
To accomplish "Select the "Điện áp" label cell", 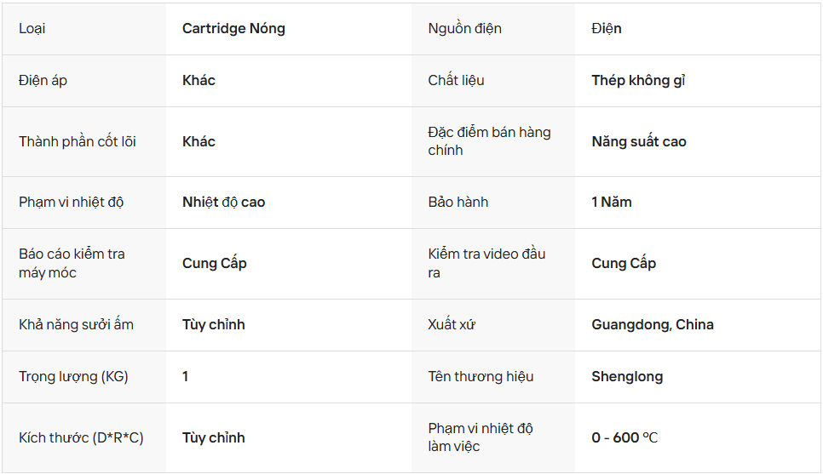I will [x=43, y=81].
